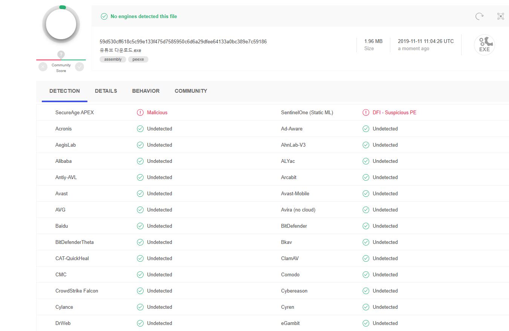
Task: Click the ALYac undetected check icon
Action: tap(366, 161)
